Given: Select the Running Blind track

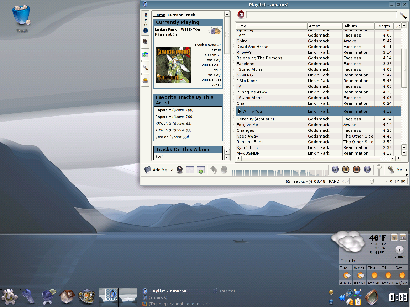Looking at the screenshot, I should pos(319,142).
